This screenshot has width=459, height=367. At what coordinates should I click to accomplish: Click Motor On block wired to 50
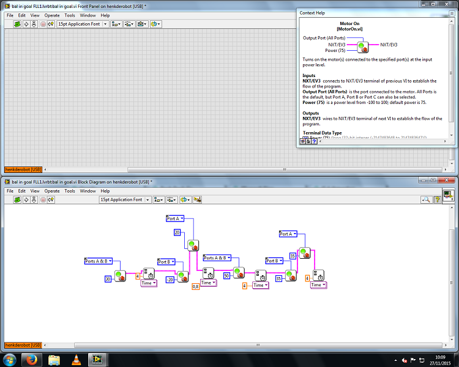tap(239, 272)
